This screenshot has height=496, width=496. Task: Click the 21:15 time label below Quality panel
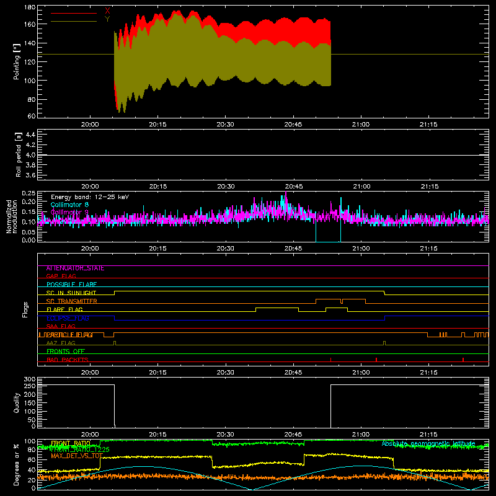[428, 435]
